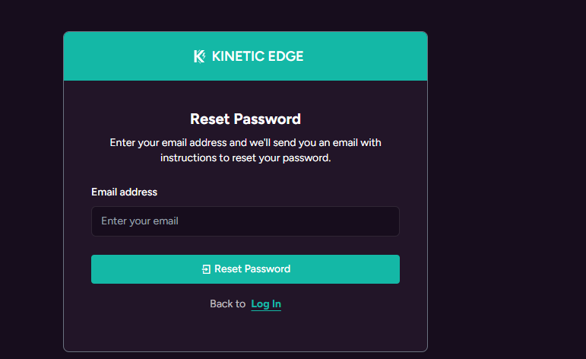The image size is (586, 359).
Task: Click the Email address field label
Action: coord(124,192)
